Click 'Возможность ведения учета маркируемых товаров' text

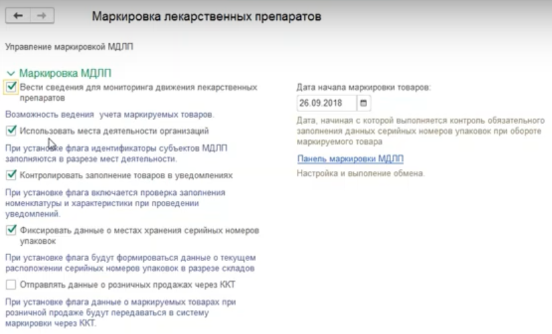109,115
